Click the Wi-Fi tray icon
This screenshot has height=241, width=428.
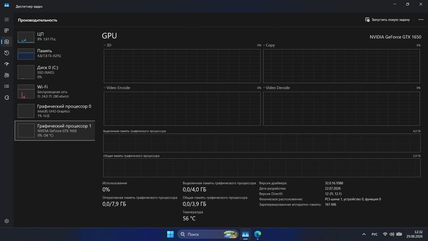385,234
